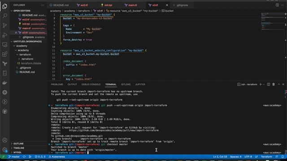The image size is (287, 161).
Task: Click the editor minimap
Action: 272,21
